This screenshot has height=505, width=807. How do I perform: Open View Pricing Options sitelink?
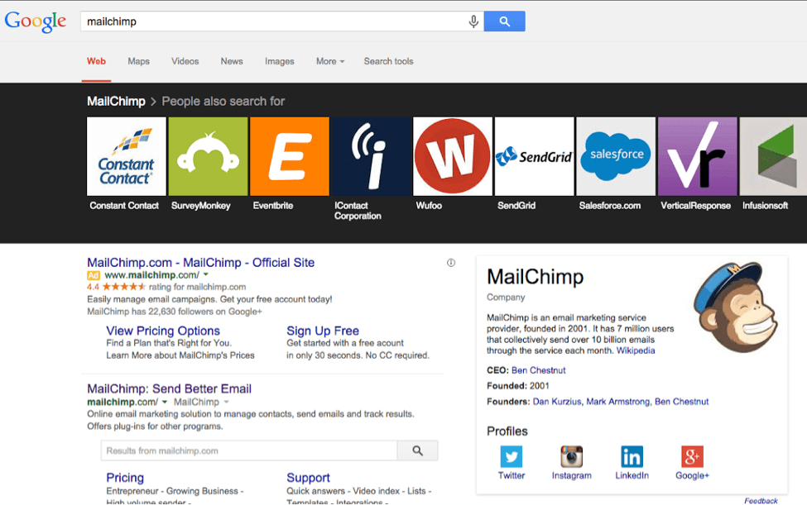163,331
